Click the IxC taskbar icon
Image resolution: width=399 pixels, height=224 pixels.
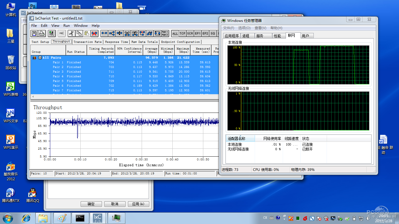[98, 218]
